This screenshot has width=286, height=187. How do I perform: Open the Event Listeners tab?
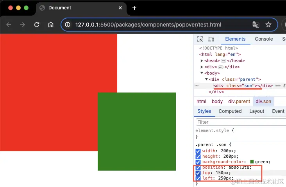(278, 111)
